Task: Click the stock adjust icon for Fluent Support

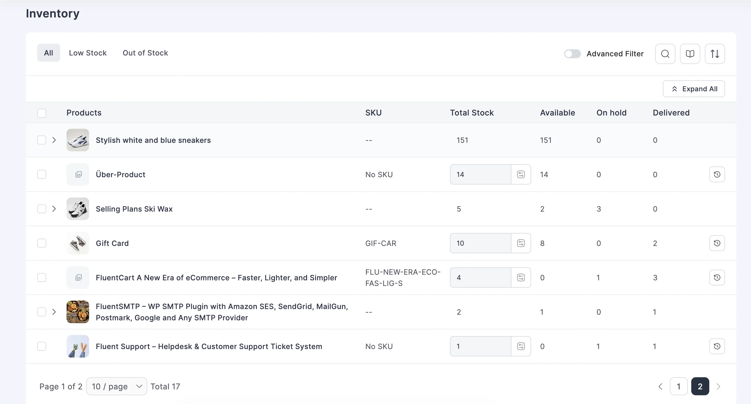Action: pos(521,346)
